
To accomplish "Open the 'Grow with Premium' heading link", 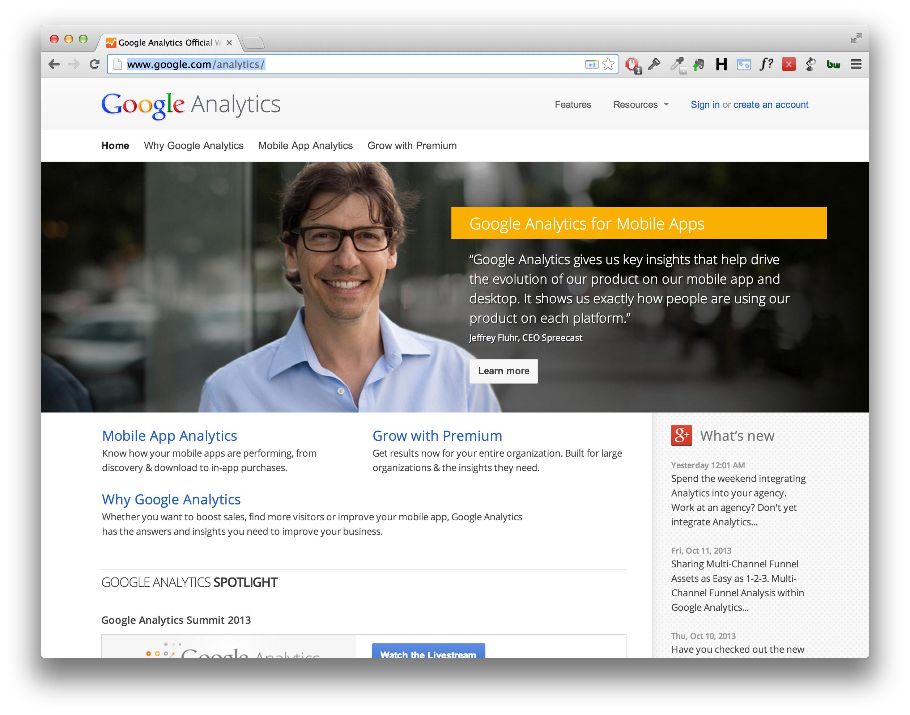I will pyautogui.click(x=437, y=436).
